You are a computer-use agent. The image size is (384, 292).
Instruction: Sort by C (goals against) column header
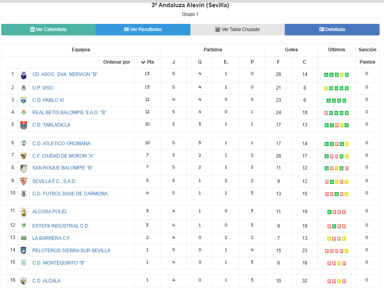tap(304, 62)
